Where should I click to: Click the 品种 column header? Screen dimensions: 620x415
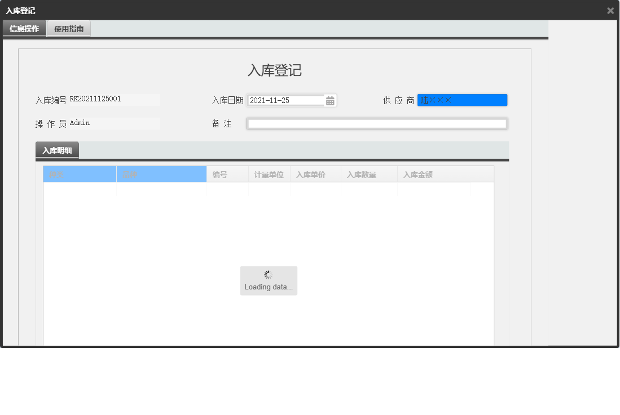(161, 174)
